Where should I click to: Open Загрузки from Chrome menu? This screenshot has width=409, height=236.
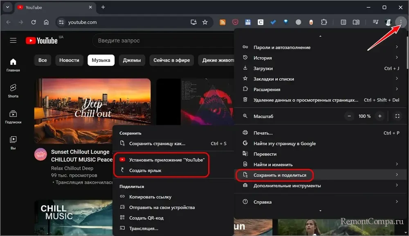(320, 68)
